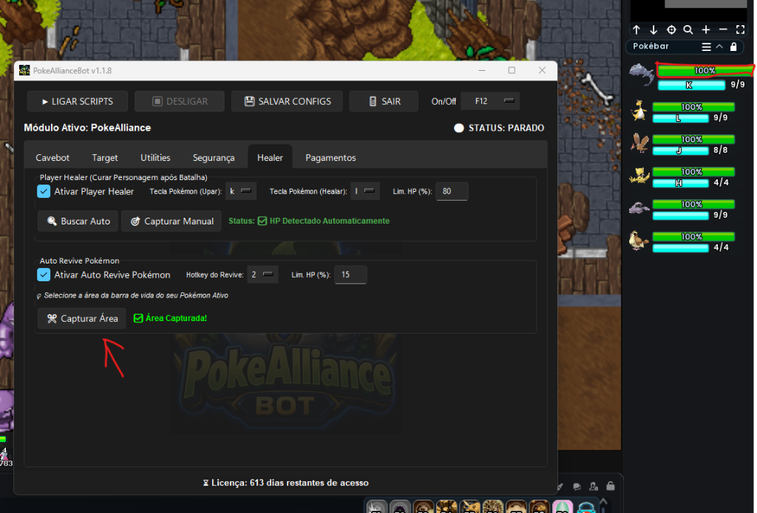Viewport: 757px width, 513px height.
Task: Zoom out the minimap with minus icon
Action: [723, 30]
